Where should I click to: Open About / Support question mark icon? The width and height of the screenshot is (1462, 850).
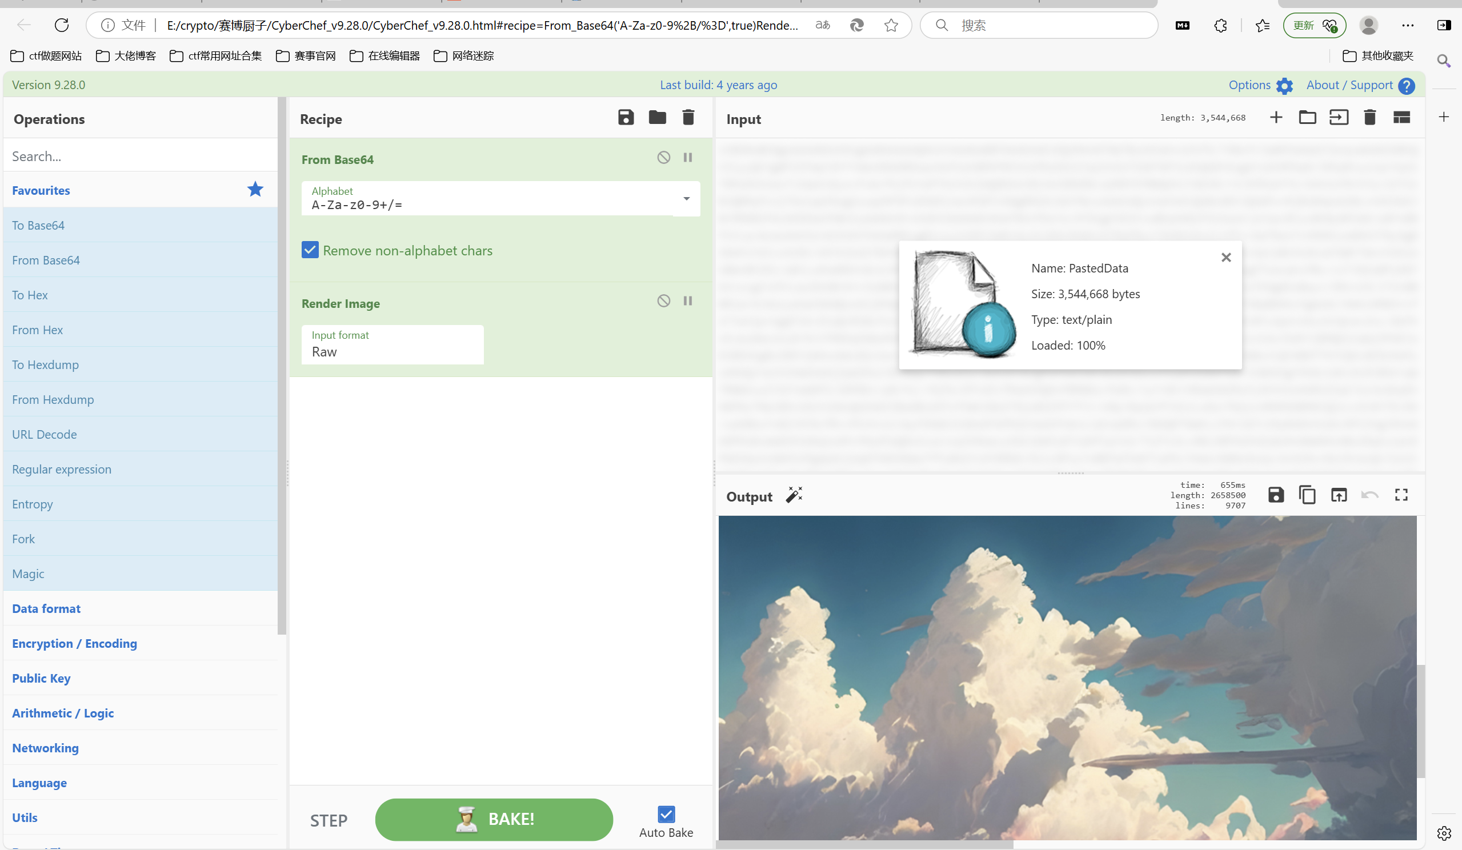point(1407,86)
